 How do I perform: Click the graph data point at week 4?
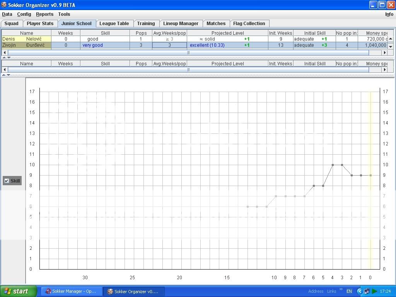tap(333, 165)
